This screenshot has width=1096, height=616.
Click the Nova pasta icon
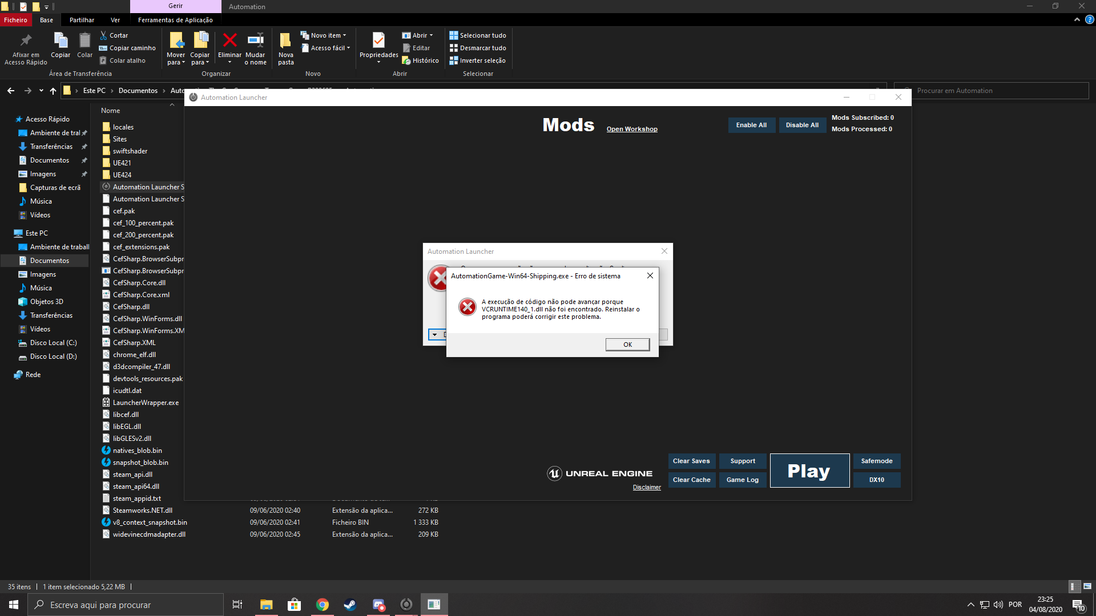[285, 40]
